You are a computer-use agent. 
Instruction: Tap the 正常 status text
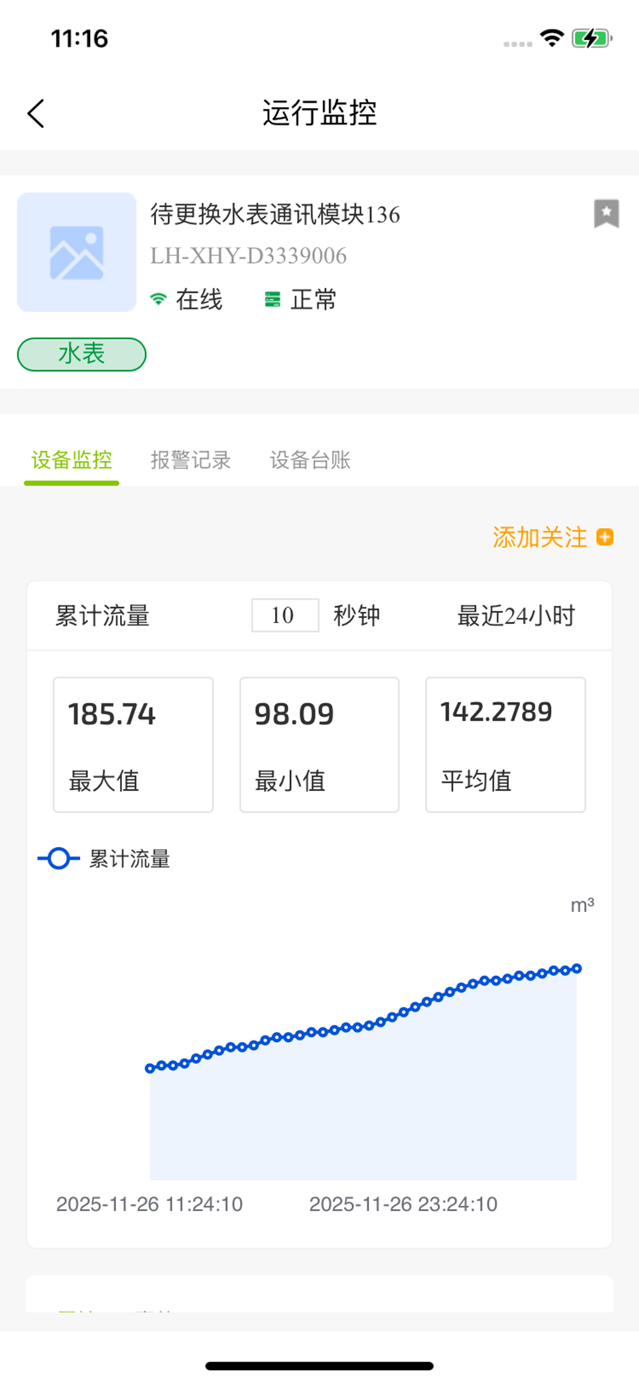point(314,299)
